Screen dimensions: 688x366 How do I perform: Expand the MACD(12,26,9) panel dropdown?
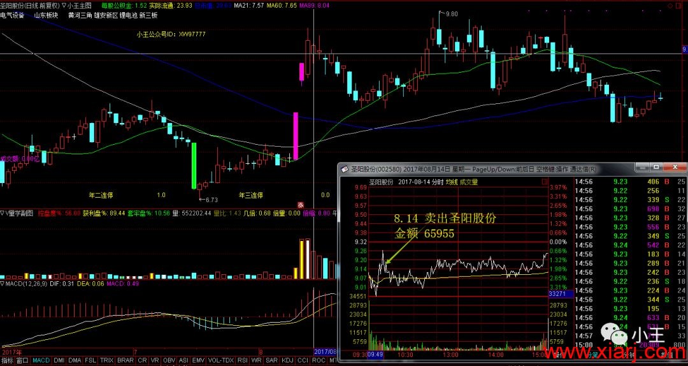(x=2, y=283)
